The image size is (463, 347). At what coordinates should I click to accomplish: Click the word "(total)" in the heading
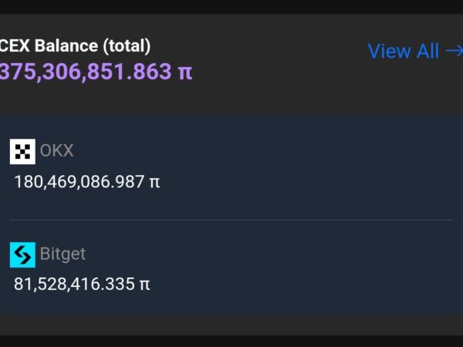pyautogui.click(x=127, y=46)
